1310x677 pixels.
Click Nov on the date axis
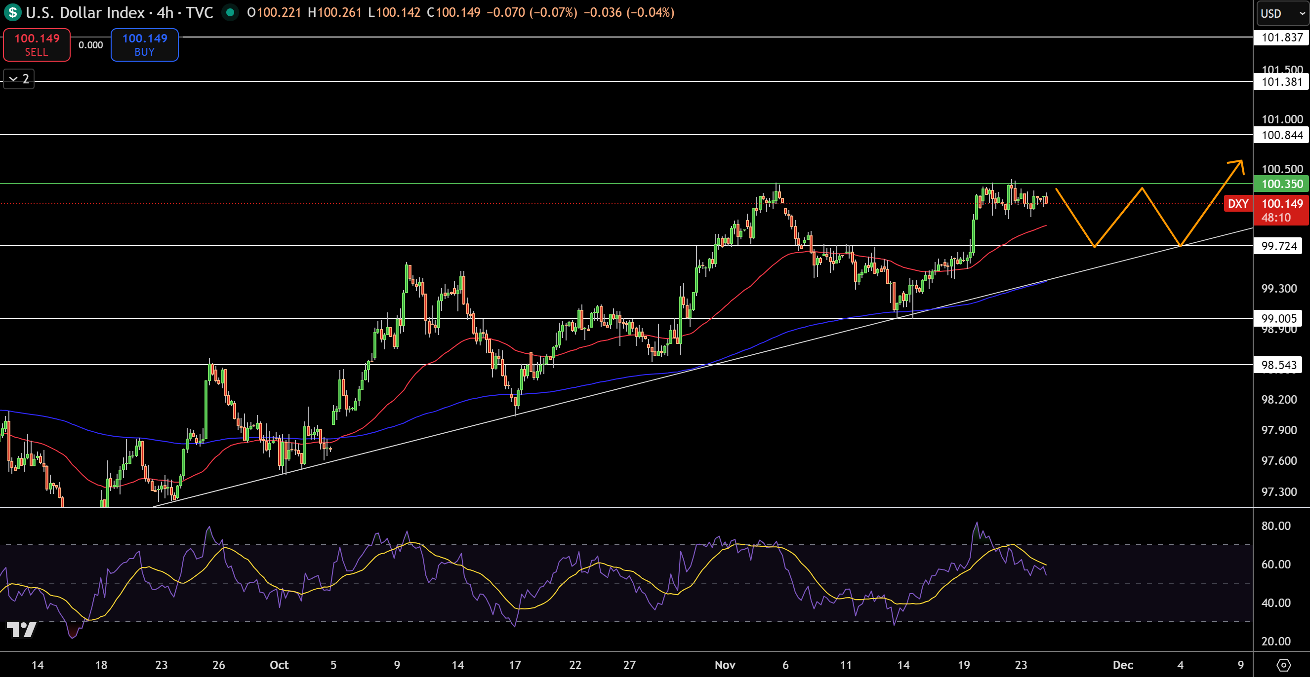726,665
